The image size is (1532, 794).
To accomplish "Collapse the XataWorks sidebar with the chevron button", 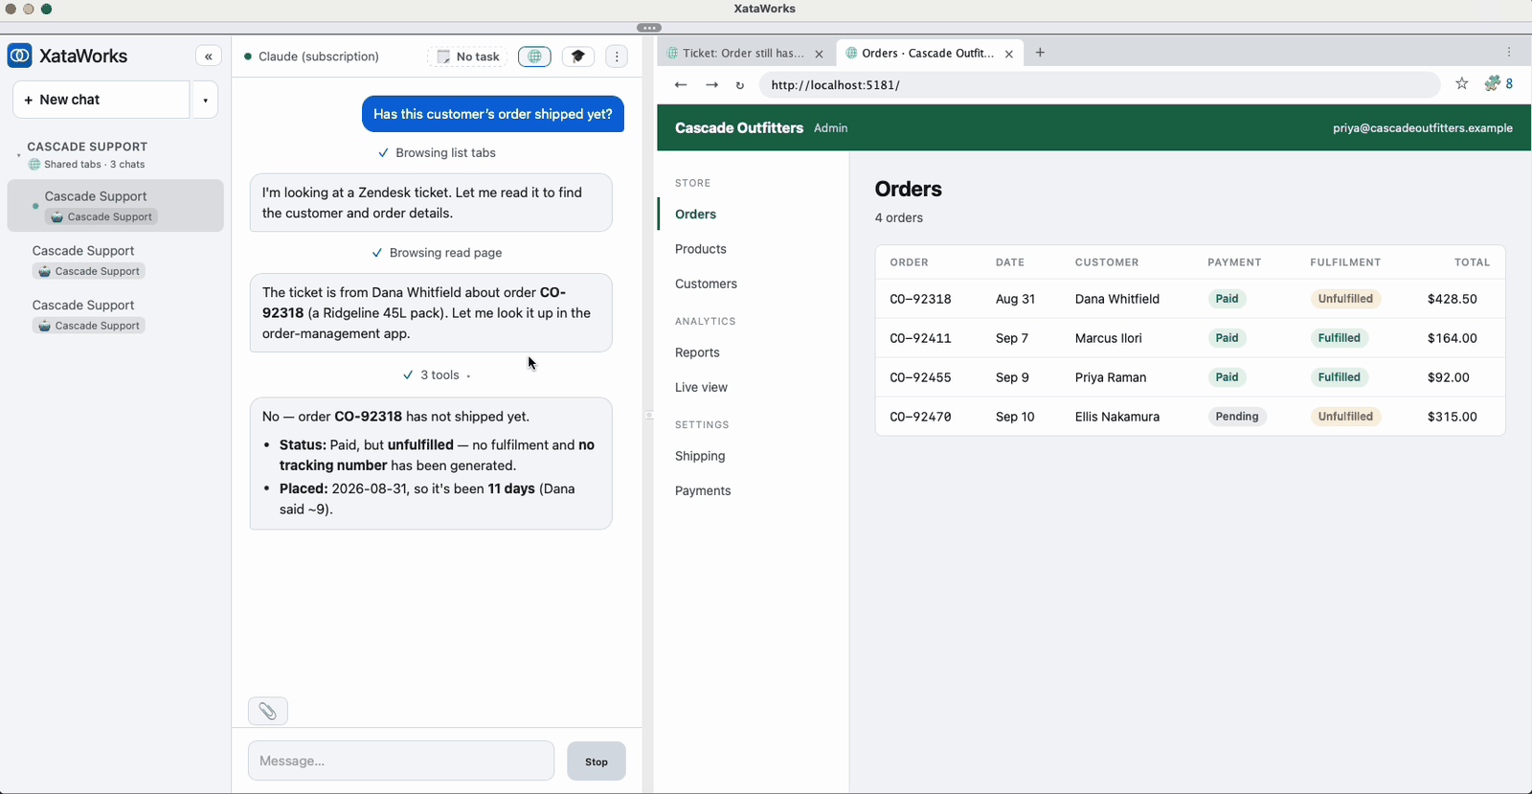I will click(x=208, y=57).
